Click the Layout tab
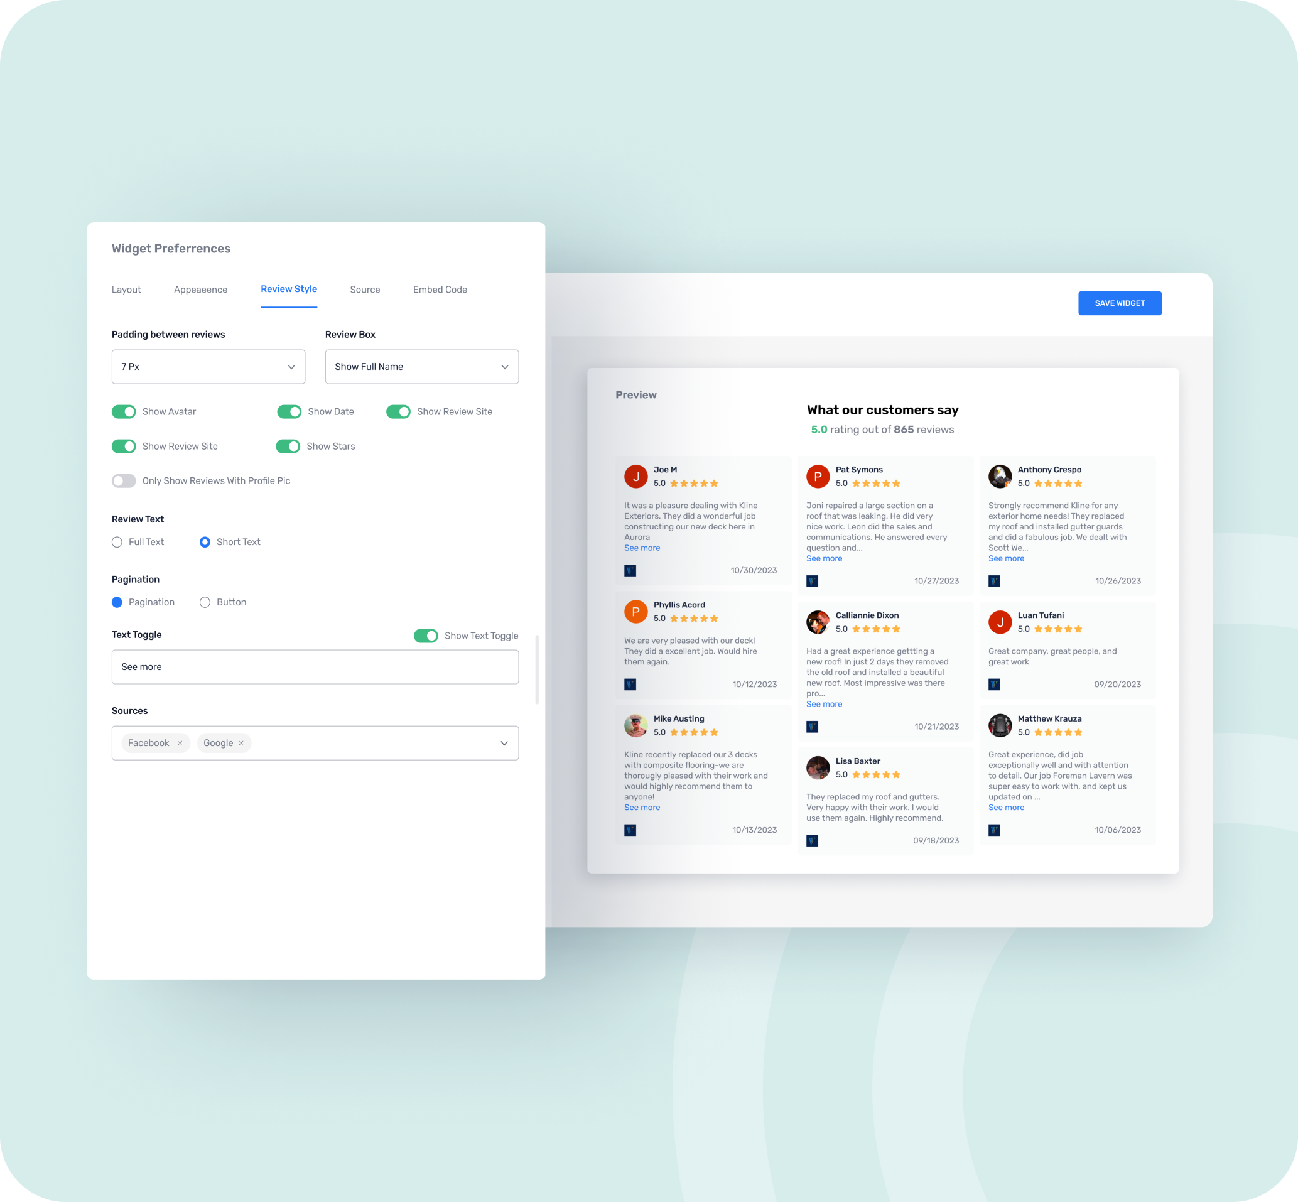The width and height of the screenshot is (1298, 1202). pos(126,290)
